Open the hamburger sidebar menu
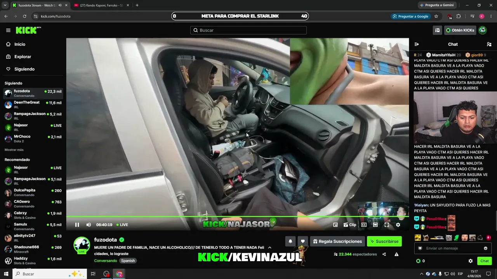This screenshot has height=279, width=497. (x=8, y=30)
